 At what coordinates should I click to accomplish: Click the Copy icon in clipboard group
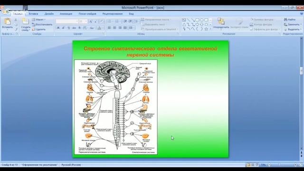click(x=16, y=25)
